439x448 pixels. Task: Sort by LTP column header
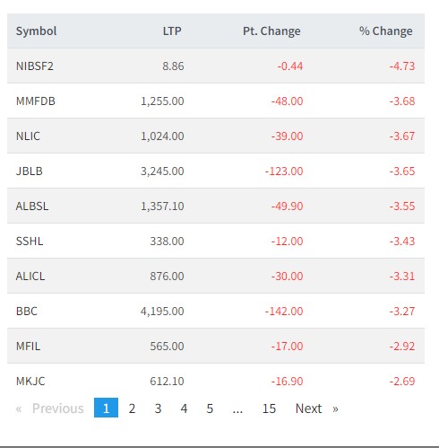[x=172, y=31]
